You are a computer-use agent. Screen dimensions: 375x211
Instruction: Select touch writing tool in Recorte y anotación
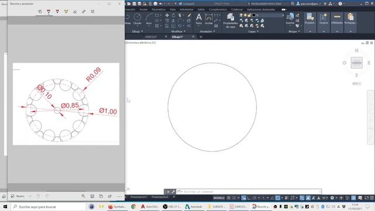[x=40, y=12]
